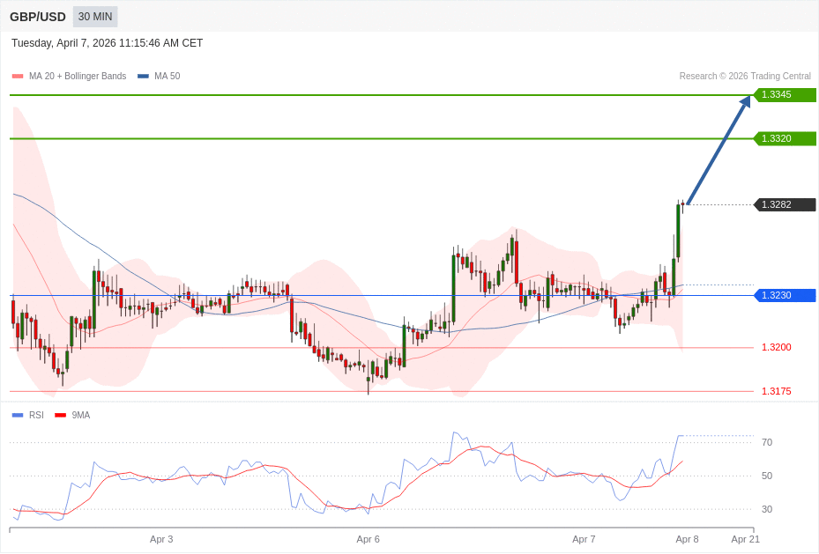Image resolution: width=819 pixels, height=554 pixels.
Task: Click the red 1.3200 support level label
Action: pos(776,348)
